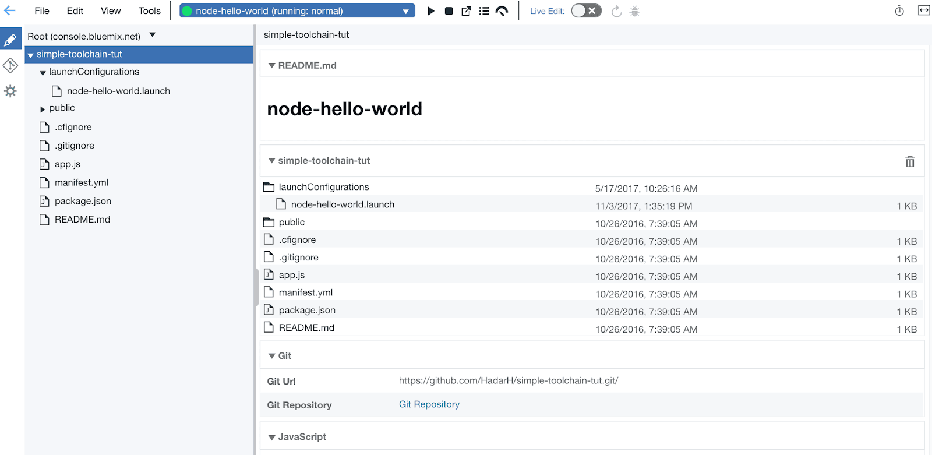Open README.md in the file tree
The image size is (932, 455).
(x=82, y=220)
